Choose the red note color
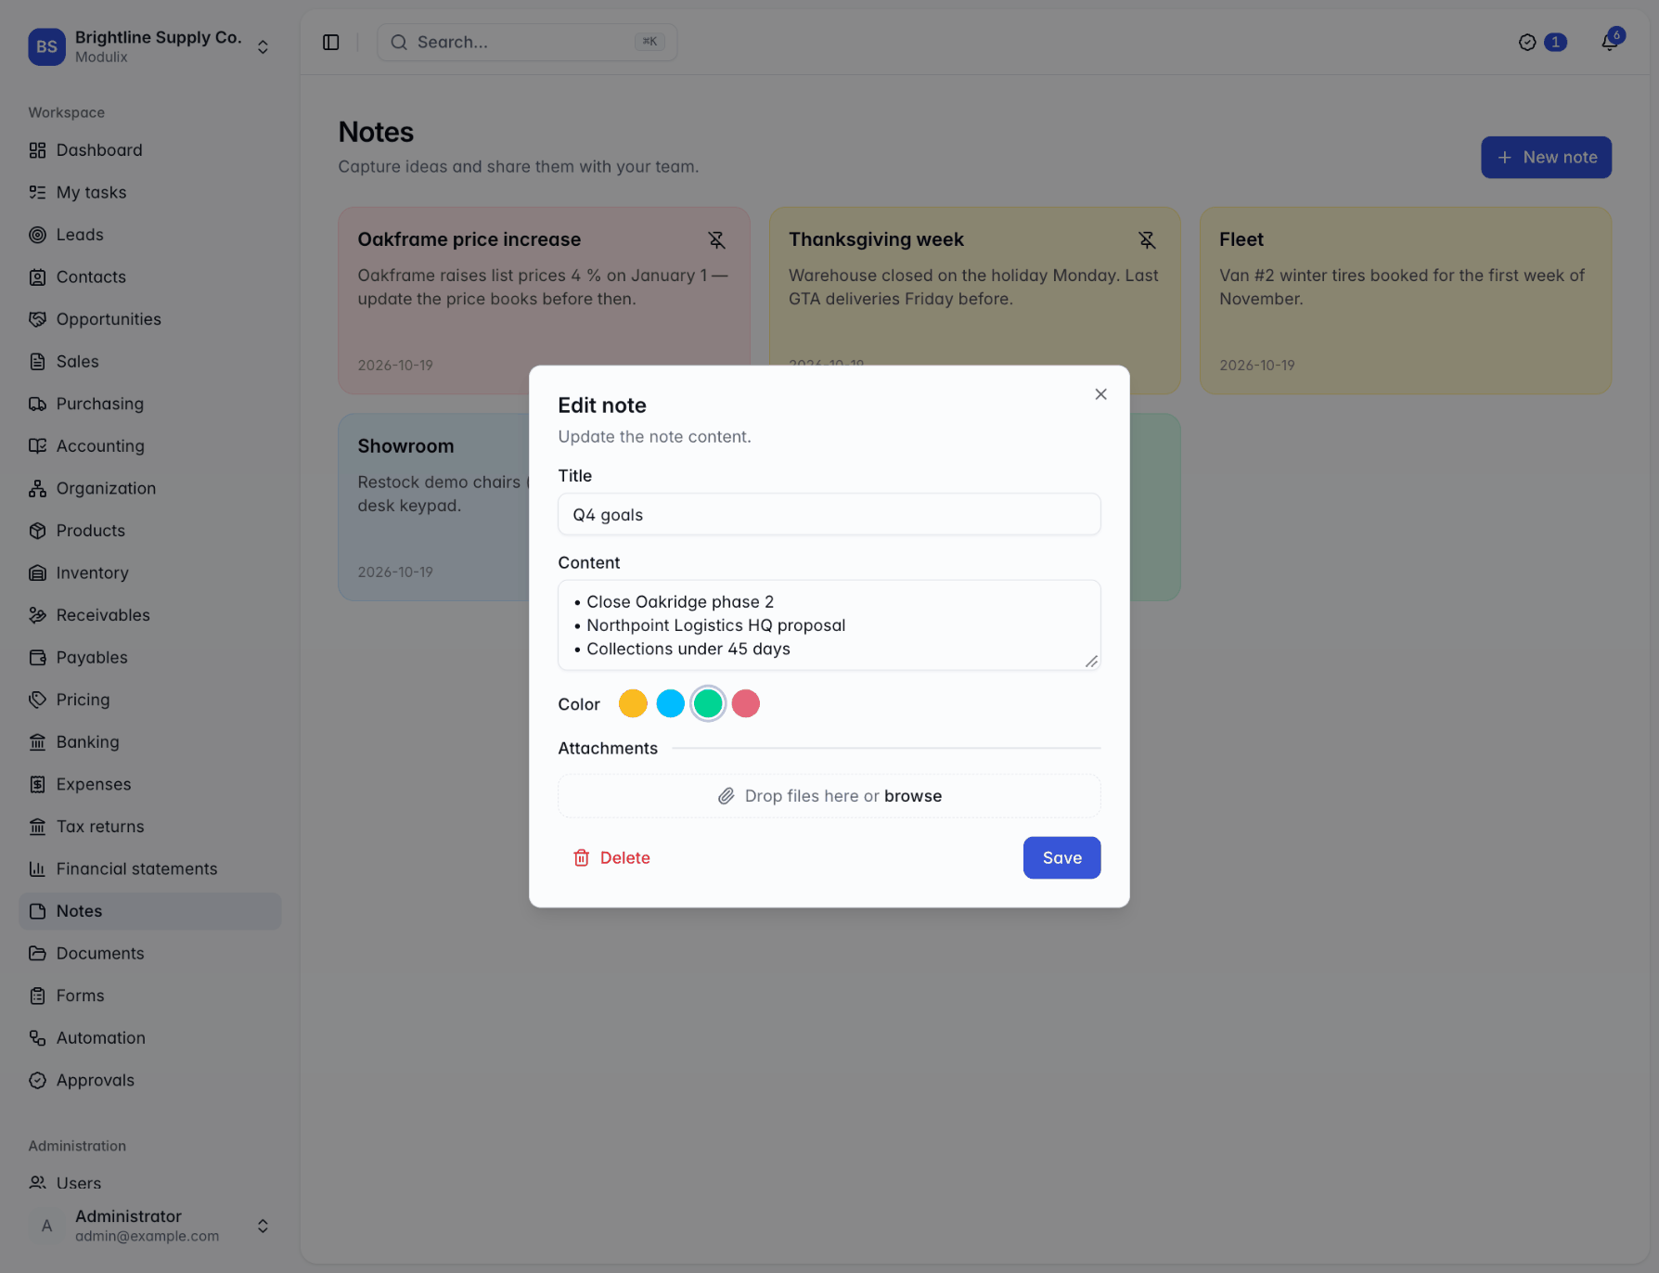The height and width of the screenshot is (1273, 1659). pos(746,703)
